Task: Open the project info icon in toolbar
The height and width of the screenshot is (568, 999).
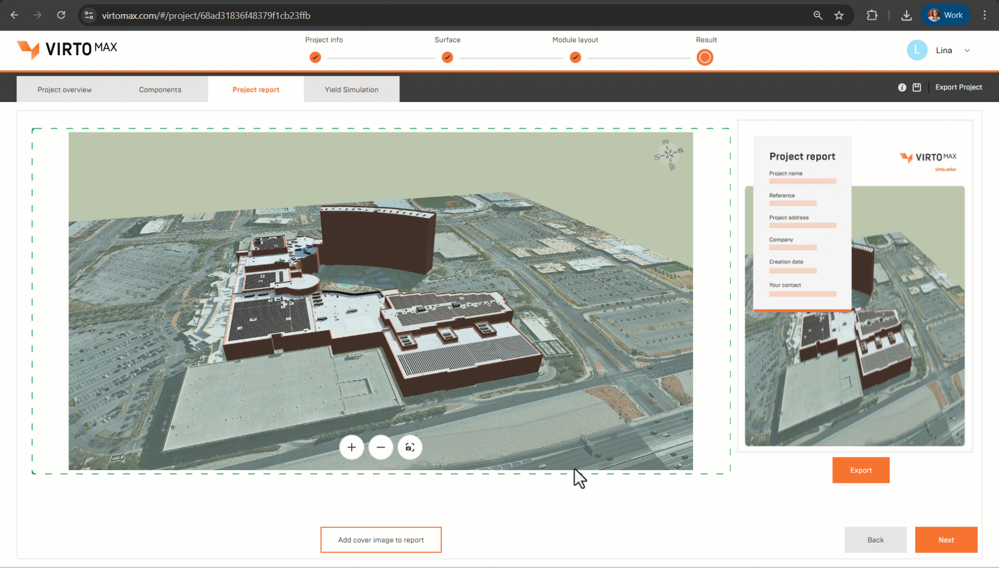Action: tap(902, 87)
